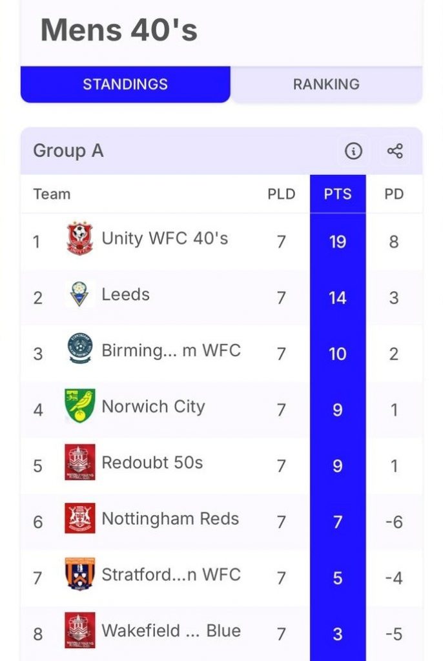The image size is (443, 661).
Task: Click the Birmingham WFC team badge
Action: [80, 350]
